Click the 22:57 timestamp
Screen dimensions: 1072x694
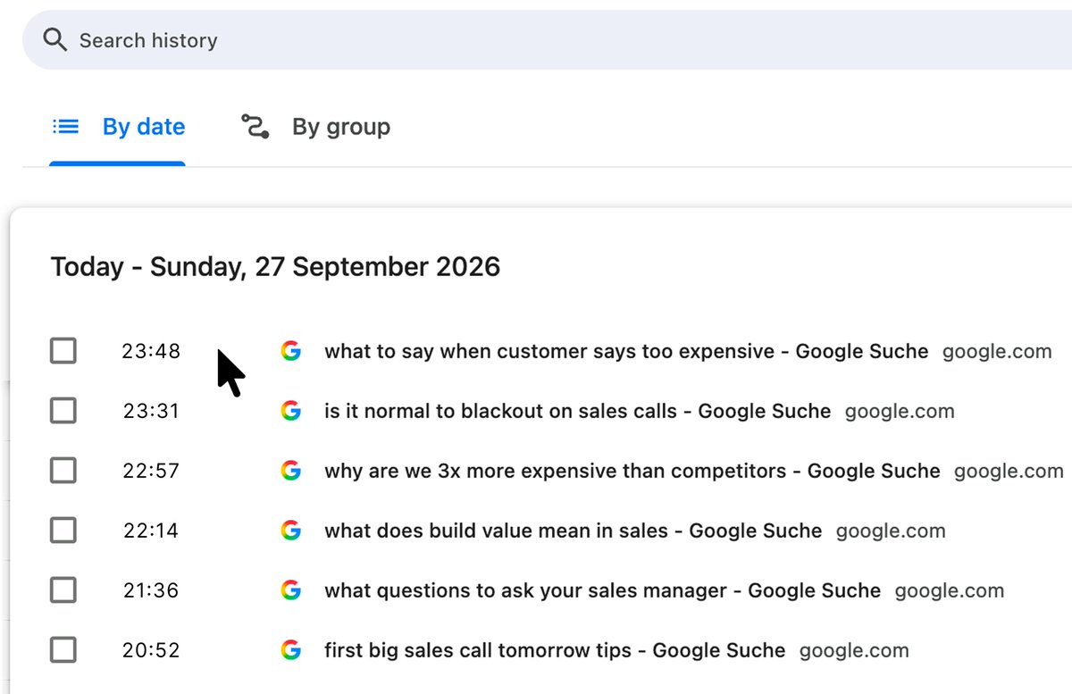point(151,471)
